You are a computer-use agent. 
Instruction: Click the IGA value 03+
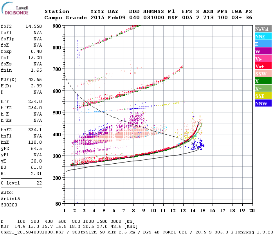236,18
